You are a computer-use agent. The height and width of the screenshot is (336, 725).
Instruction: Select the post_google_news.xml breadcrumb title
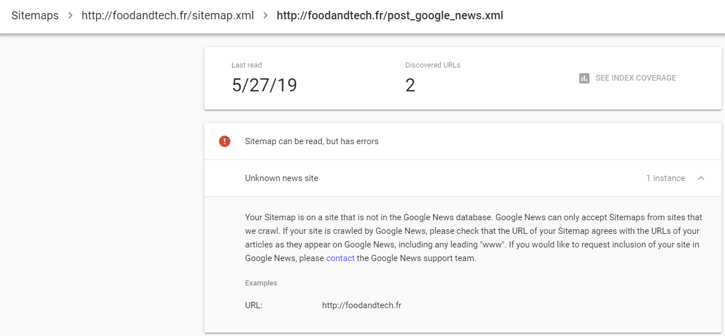[x=390, y=15]
